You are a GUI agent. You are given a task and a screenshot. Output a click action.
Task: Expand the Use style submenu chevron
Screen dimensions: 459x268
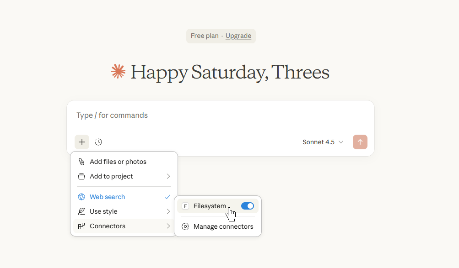(168, 211)
